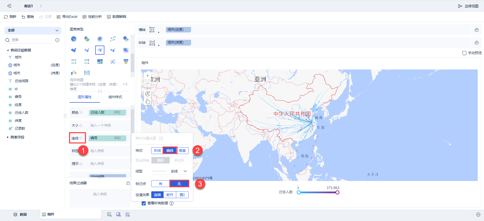Adjust the 迁徙人数 legend minimum handle

coord(299,193)
